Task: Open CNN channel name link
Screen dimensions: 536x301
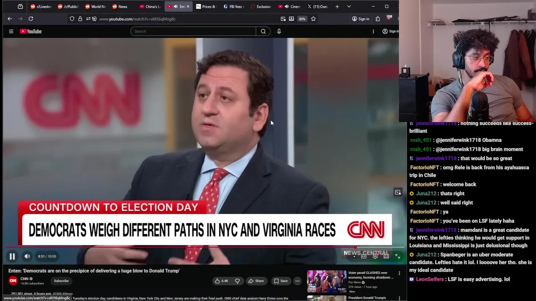Action: click(24, 279)
